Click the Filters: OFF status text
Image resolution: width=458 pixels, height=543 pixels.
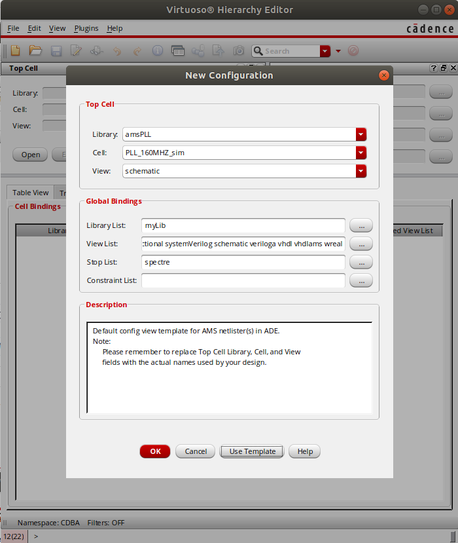[x=106, y=523]
